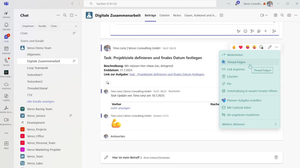Select Thread folgen from context menu
The width and height of the screenshot is (300, 168).
coord(236,62)
